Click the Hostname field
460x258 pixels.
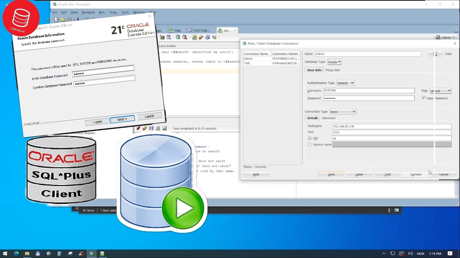392,126
